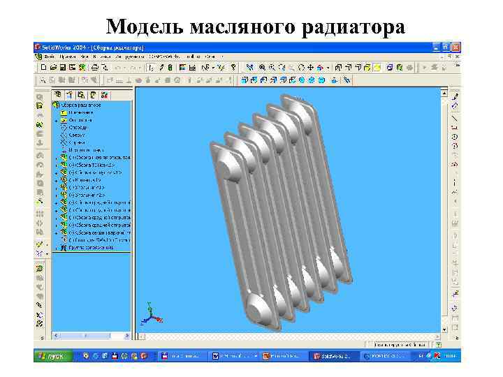Toggle the highlighted Shaded display mode
The width and height of the screenshot is (503, 377).
coord(377,68)
